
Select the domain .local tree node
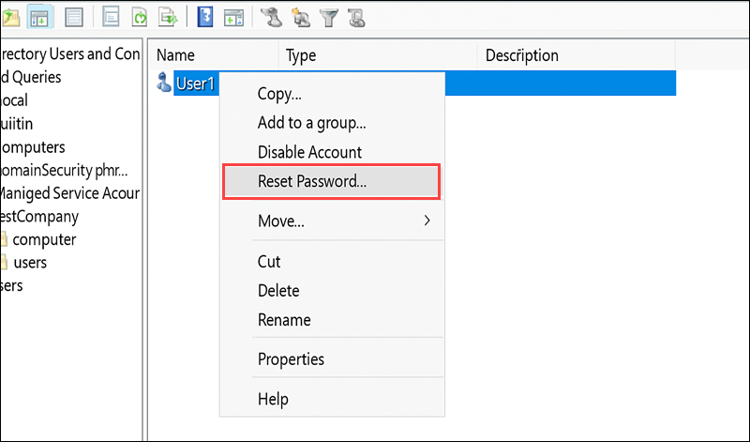pyautogui.click(x=14, y=100)
